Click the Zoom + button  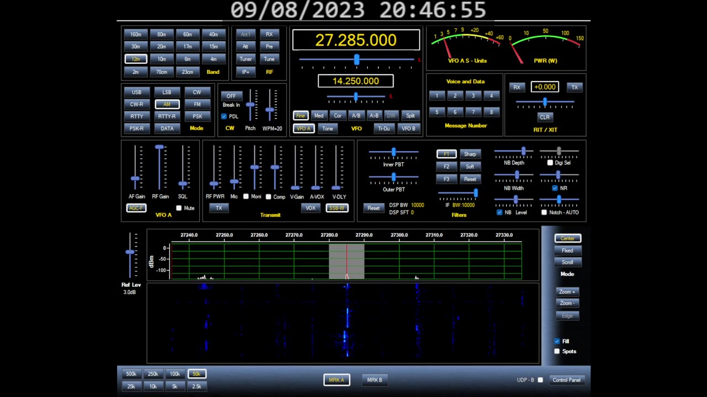coord(567,292)
